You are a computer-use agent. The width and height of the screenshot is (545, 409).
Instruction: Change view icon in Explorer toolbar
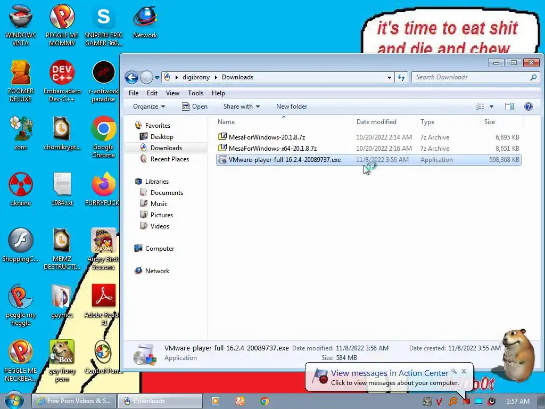480,107
